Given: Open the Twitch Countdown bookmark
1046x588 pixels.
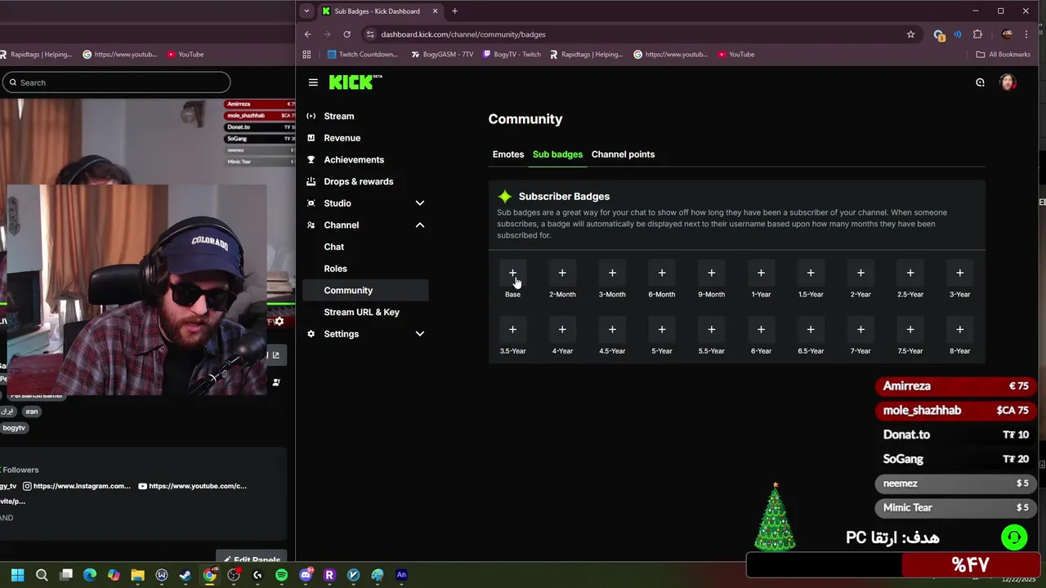Looking at the screenshot, I should coord(362,55).
